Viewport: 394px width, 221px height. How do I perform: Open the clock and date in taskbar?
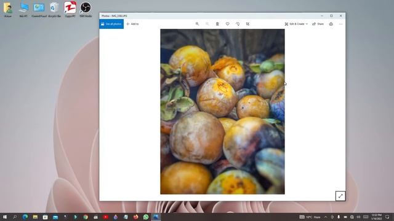point(376,217)
